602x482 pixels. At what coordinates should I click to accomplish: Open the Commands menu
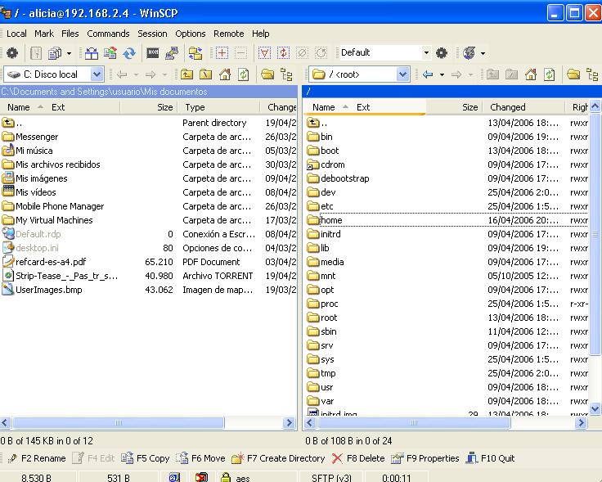click(108, 34)
